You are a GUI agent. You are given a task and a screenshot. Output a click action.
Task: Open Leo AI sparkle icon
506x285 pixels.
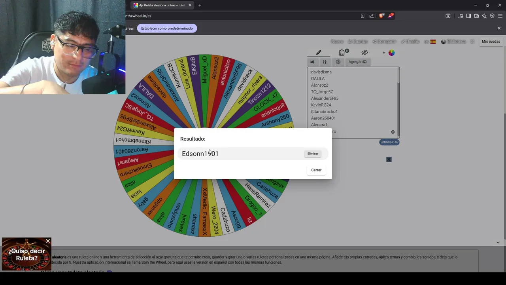click(484, 16)
